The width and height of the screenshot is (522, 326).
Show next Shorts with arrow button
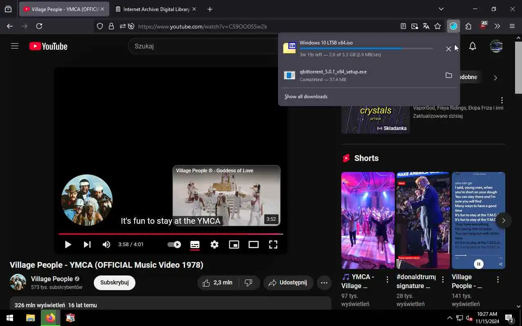tap(503, 220)
